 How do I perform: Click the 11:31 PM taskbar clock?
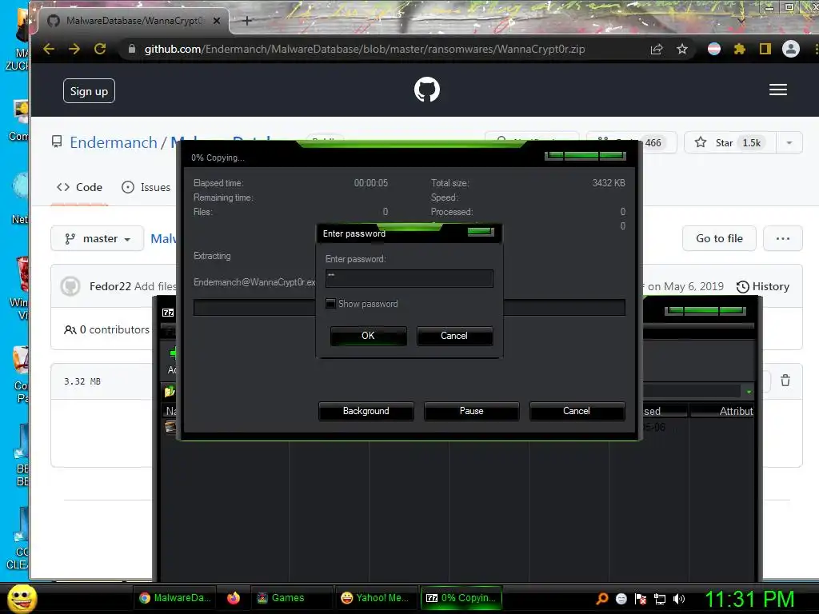point(749,600)
